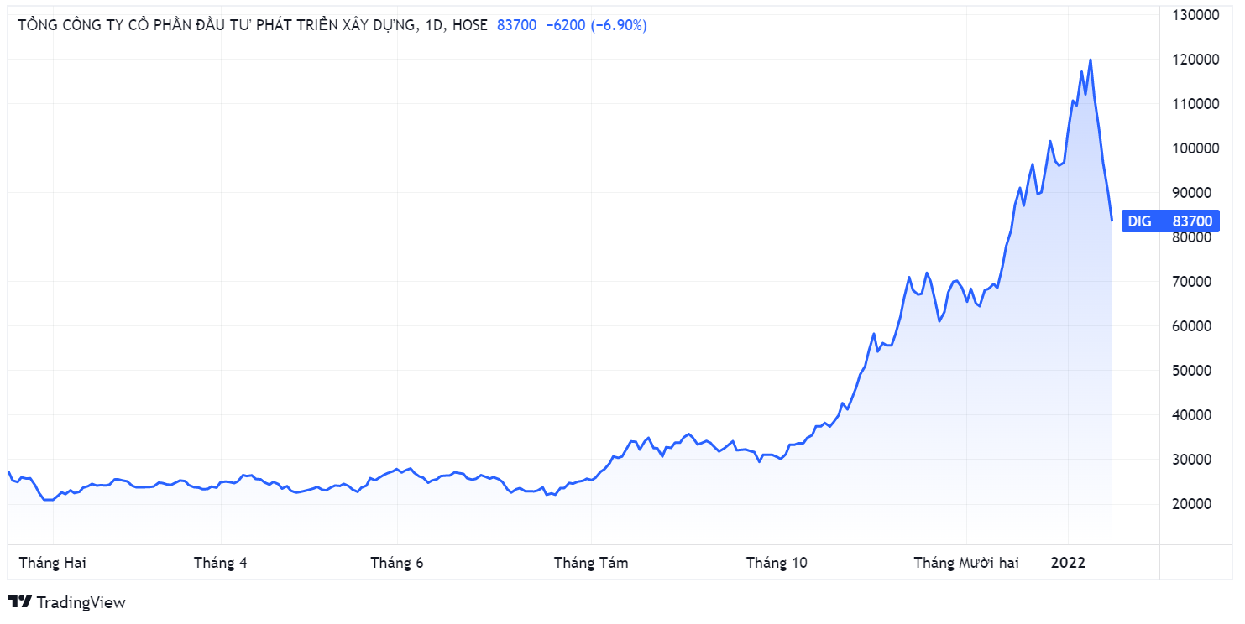The height and width of the screenshot is (624, 1245).
Task: Click the 130000 price scale label
Action: point(1195,15)
